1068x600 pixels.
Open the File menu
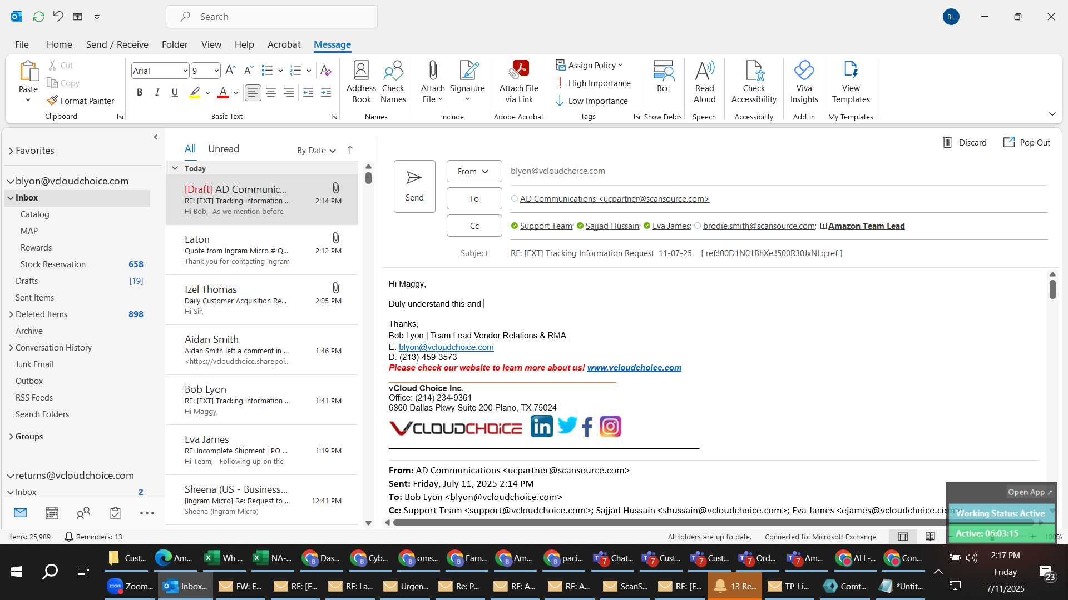(22, 44)
